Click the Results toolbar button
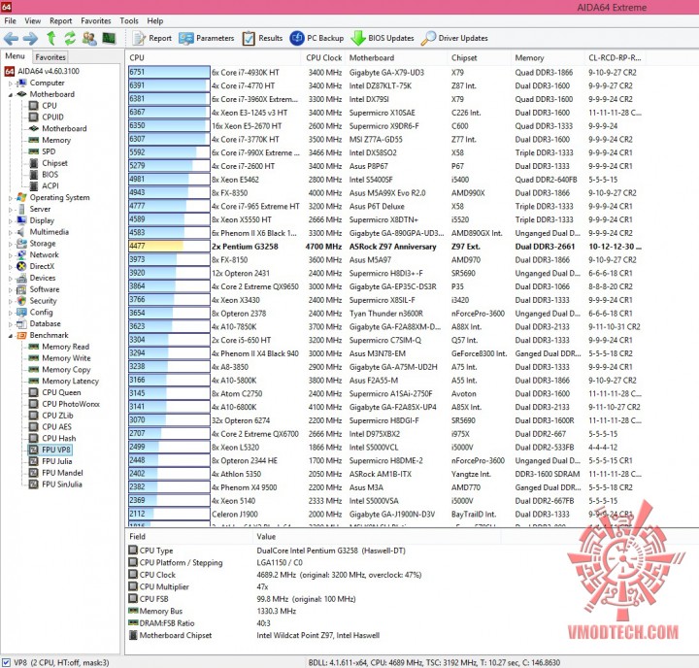The width and height of the screenshot is (699, 668). (262, 38)
